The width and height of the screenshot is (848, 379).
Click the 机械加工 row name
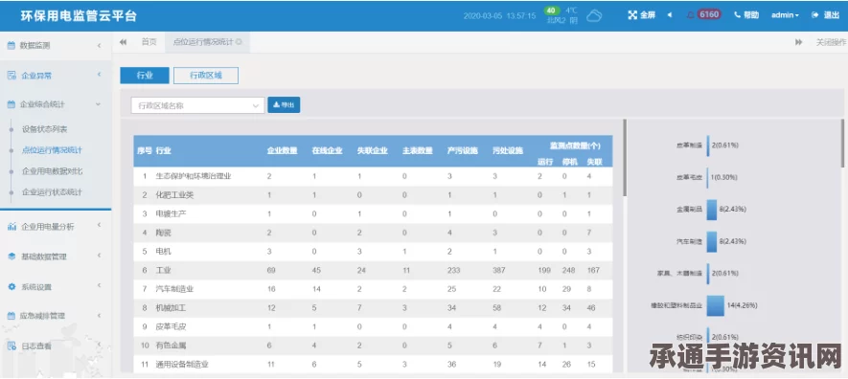[x=171, y=308]
